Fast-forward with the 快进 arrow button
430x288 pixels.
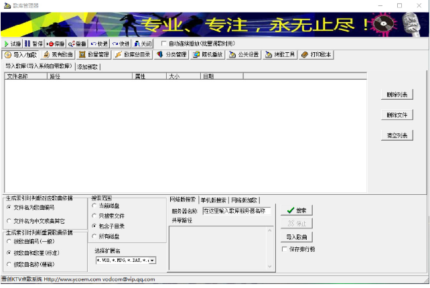point(121,44)
